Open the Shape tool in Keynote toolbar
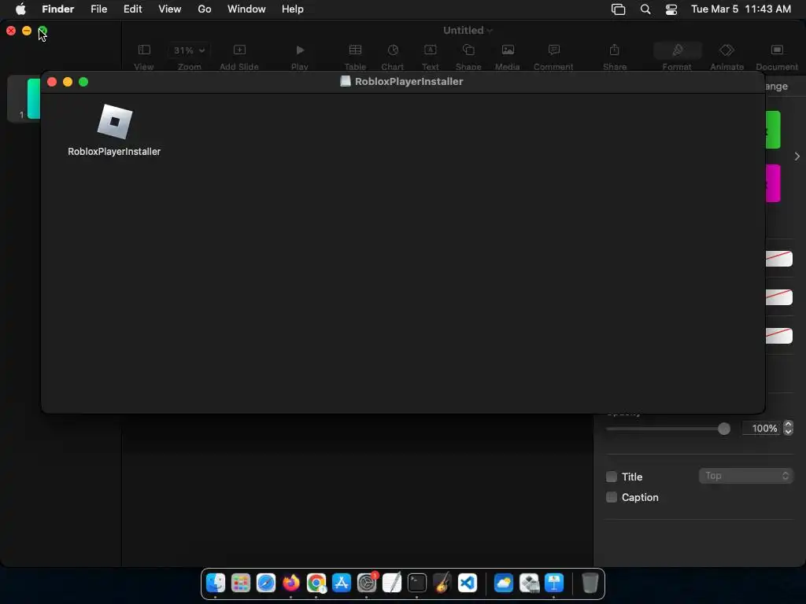806x604 pixels. [468, 50]
